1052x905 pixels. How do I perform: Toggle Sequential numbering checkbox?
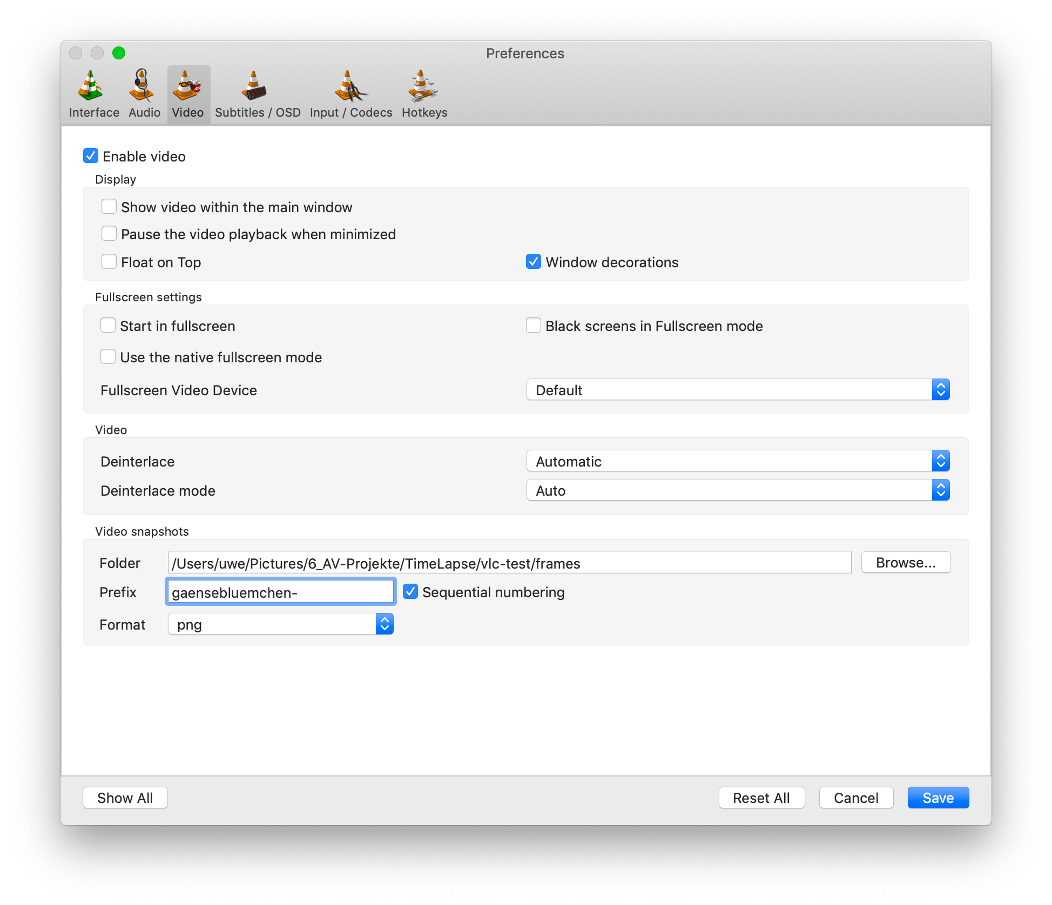[410, 592]
